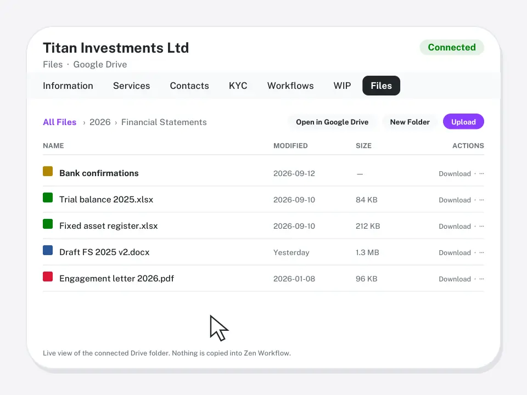
Task: Switch to the Information tab
Action: [68, 86]
